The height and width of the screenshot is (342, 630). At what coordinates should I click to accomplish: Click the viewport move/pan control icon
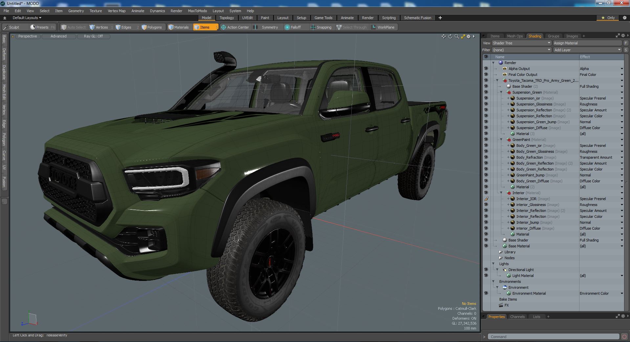[x=444, y=36]
